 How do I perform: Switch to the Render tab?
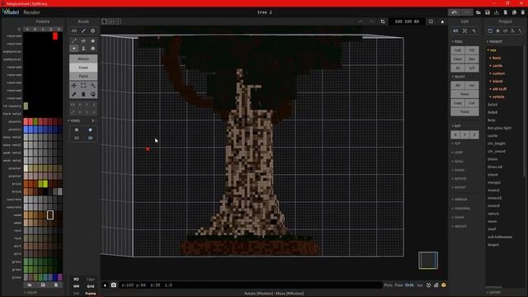[31, 12]
